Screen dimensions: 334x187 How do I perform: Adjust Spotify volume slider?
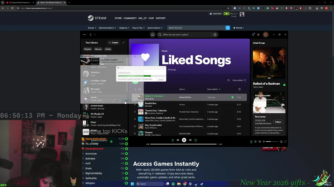click(x=272, y=142)
